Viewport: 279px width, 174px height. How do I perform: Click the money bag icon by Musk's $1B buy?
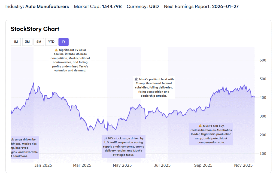click(200, 126)
